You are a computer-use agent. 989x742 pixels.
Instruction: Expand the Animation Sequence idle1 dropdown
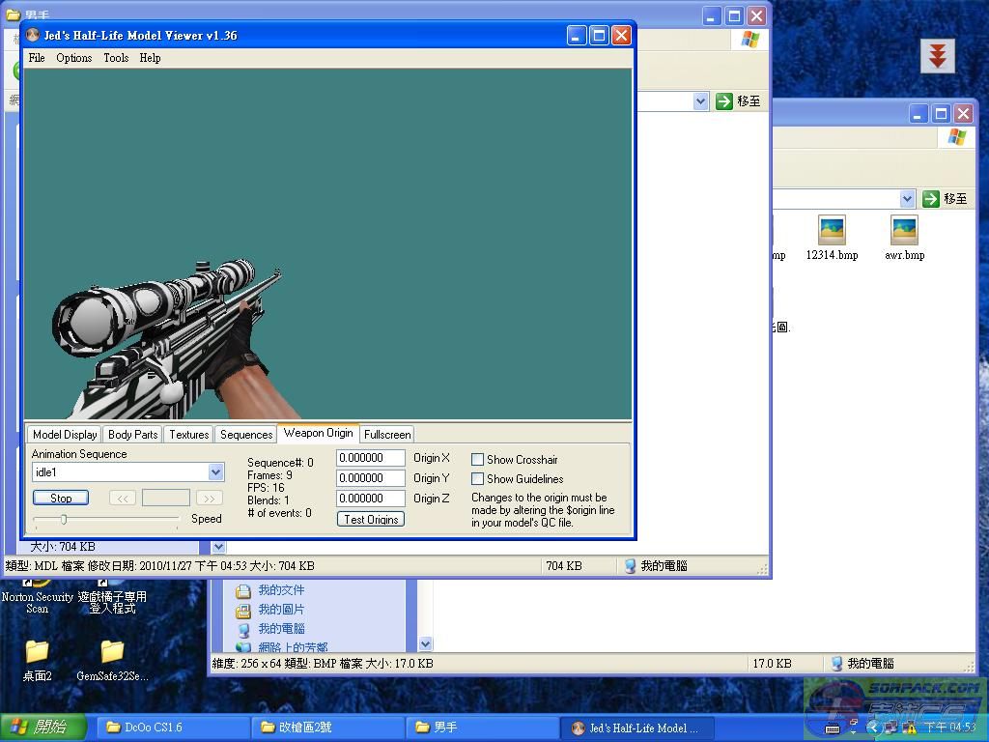pos(215,472)
